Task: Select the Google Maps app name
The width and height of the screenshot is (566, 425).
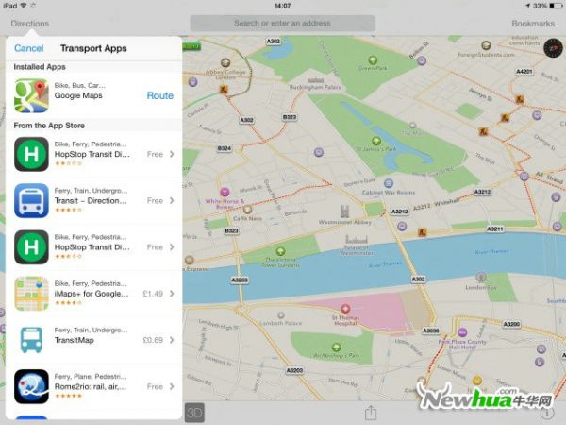Action: [78, 95]
